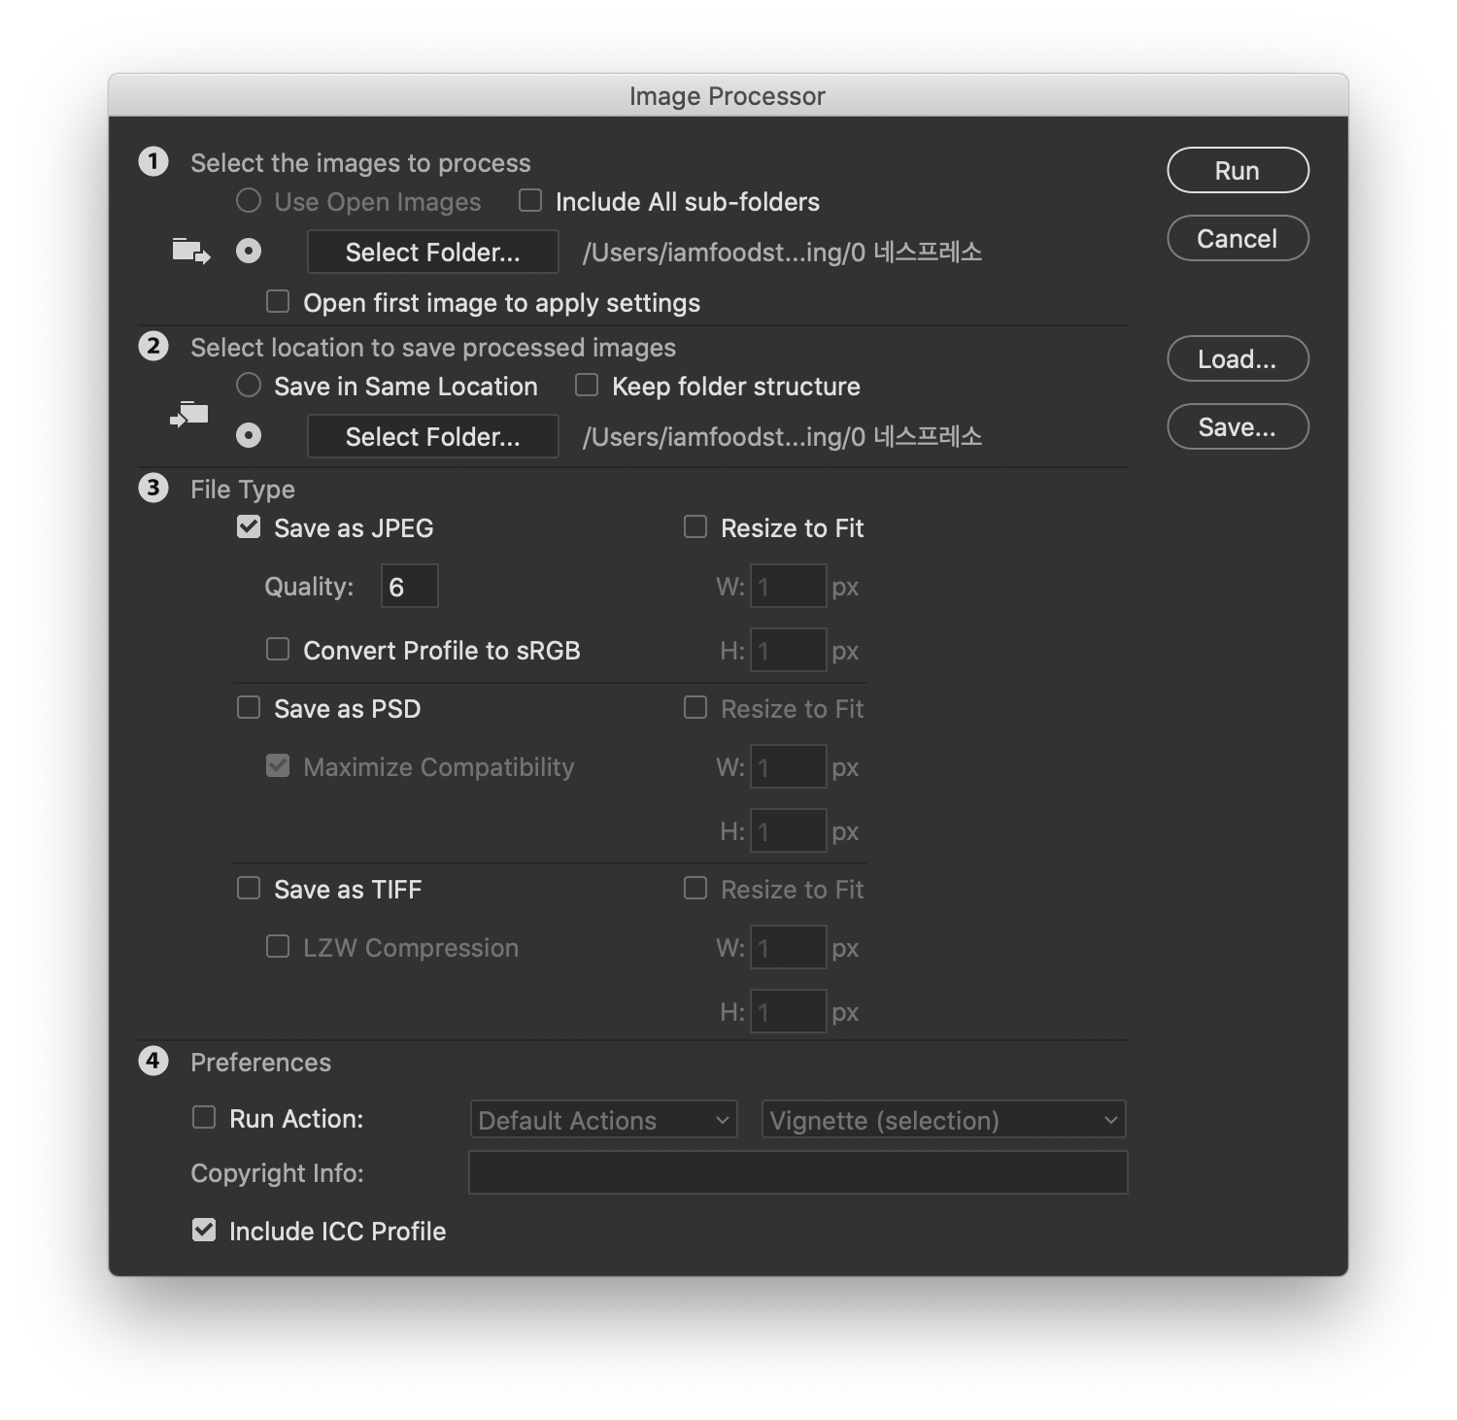Check Open first image to apply settings
The image size is (1457, 1420).
(x=278, y=301)
